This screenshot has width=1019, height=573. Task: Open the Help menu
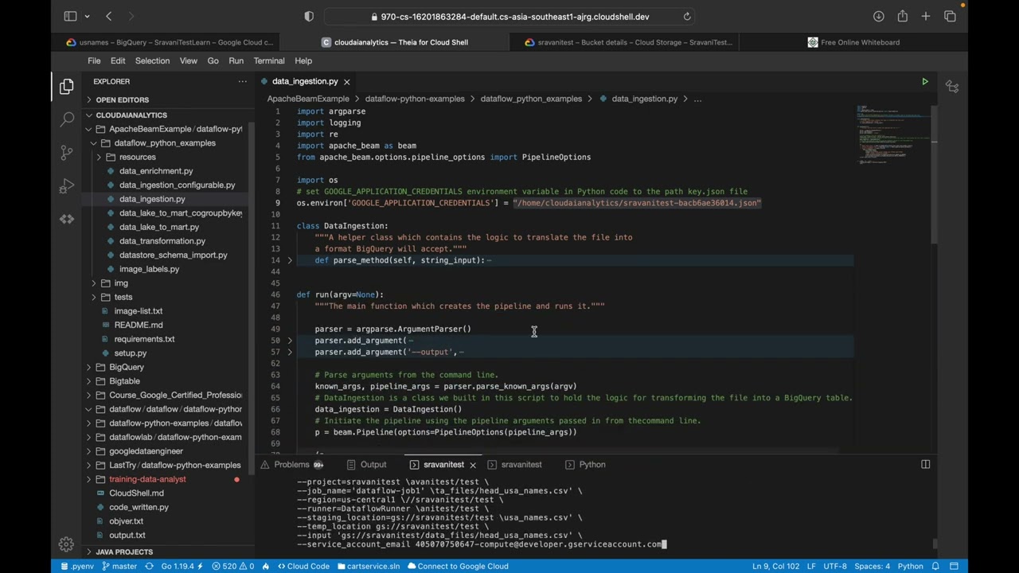tap(303, 60)
